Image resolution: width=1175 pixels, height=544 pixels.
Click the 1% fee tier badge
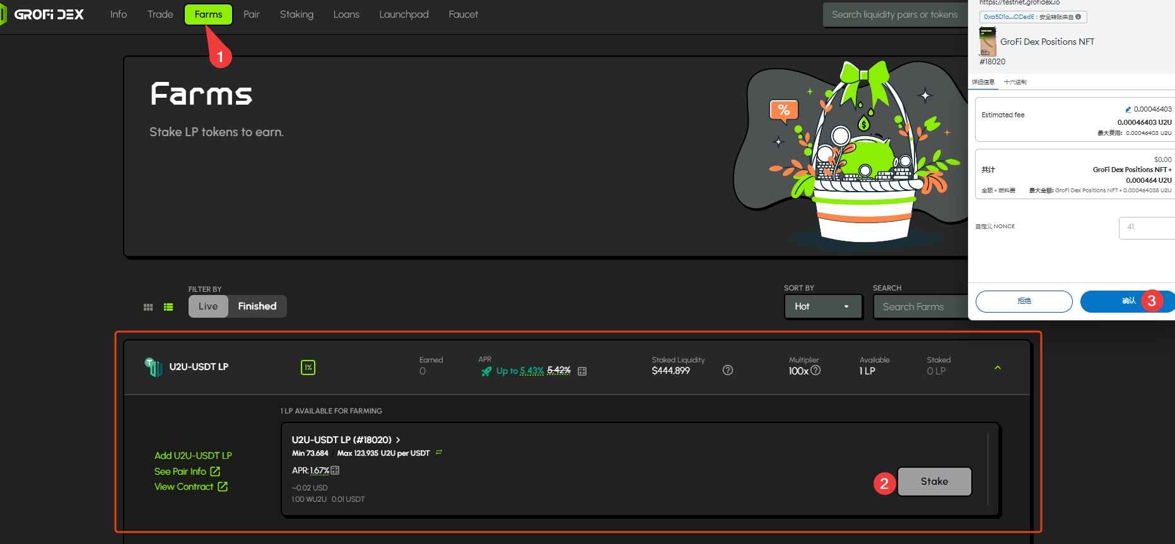click(308, 367)
